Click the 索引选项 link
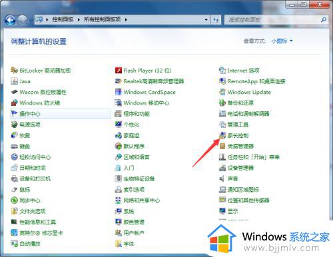Screen dimensions: 333x257 click(134, 190)
